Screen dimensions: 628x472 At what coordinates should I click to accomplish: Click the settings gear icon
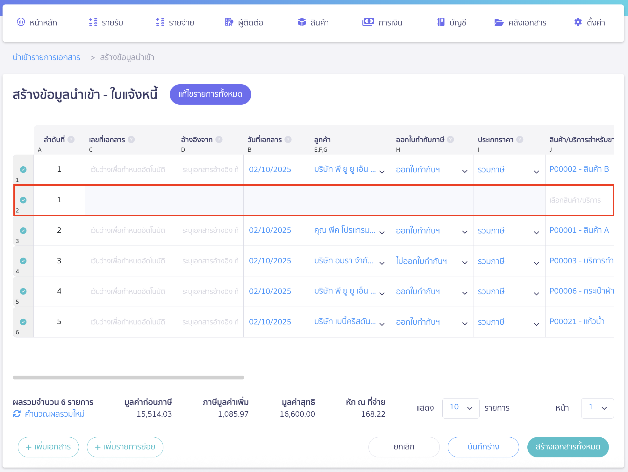pos(578,22)
